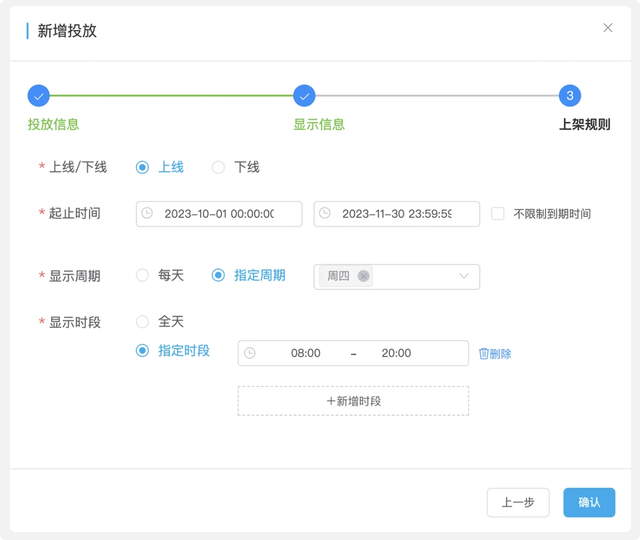Go to completed 投放信息 step circle

38,96
